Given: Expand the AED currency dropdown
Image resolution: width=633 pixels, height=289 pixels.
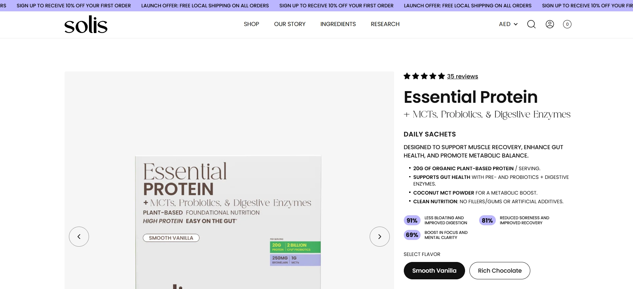Looking at the screenshot, I should [x=508, y=24].
